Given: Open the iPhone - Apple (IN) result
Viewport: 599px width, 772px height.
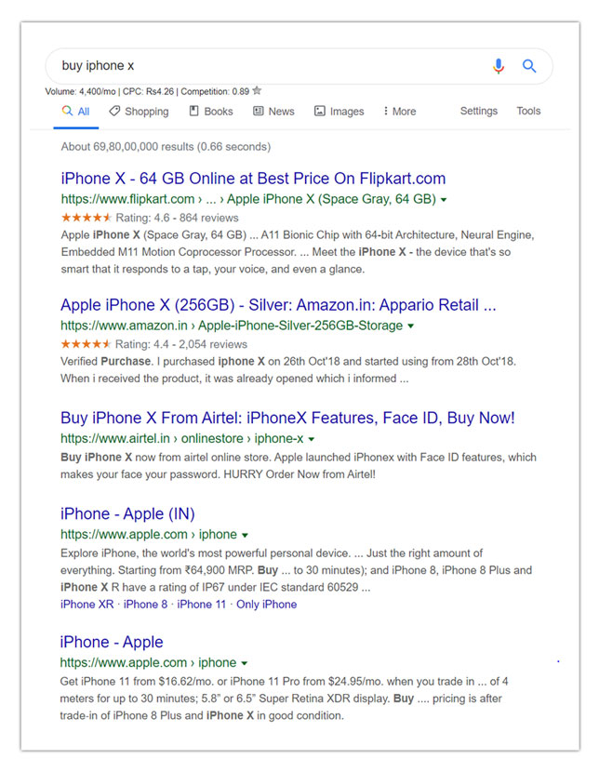Looking at the screenshot, I should pyautogui.click(x=127, y=514).
